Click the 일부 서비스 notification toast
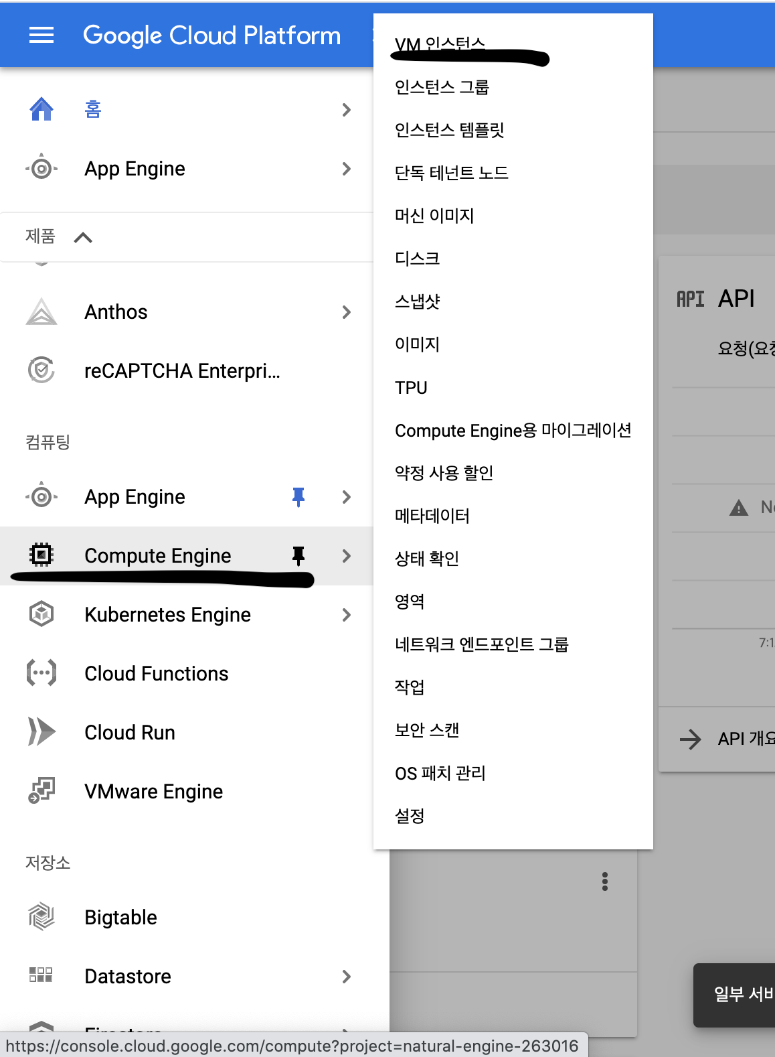Viewport: 775px width, 1057px height. tap(734, 995)
